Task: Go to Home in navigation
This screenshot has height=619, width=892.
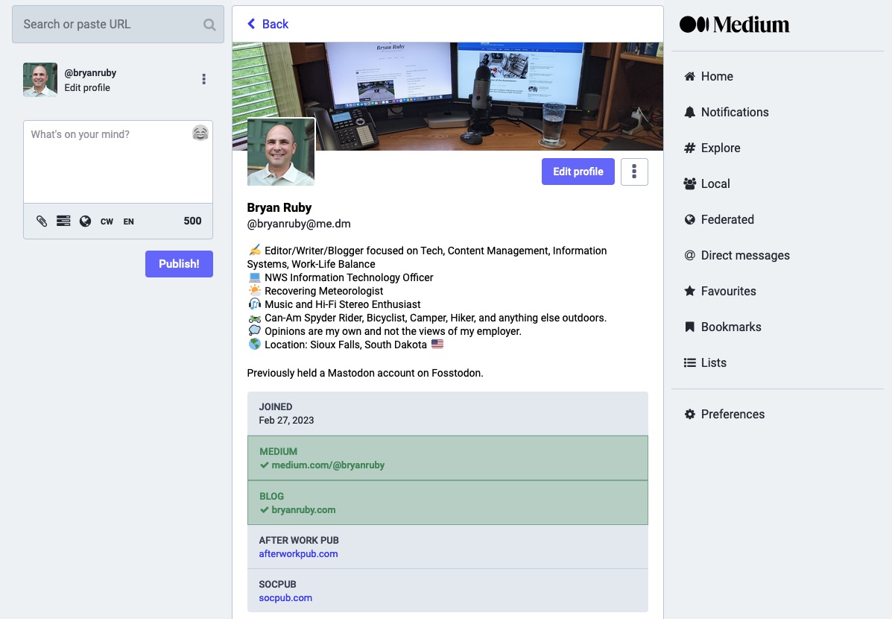Action: [x=716, y=76]
